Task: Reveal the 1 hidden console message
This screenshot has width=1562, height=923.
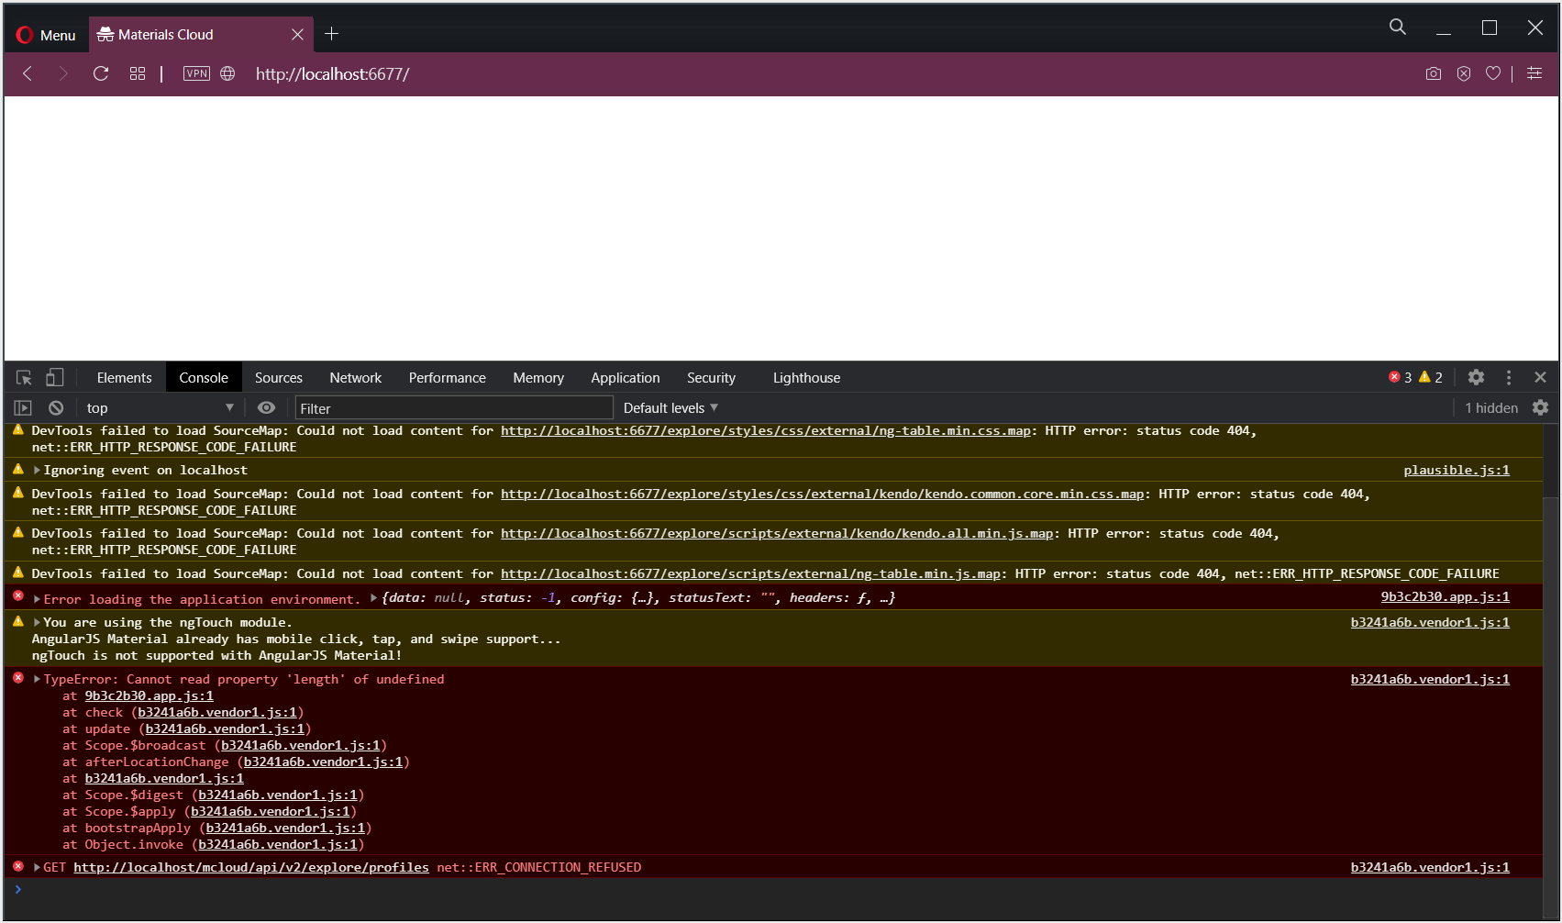Action: [1490, 407]
